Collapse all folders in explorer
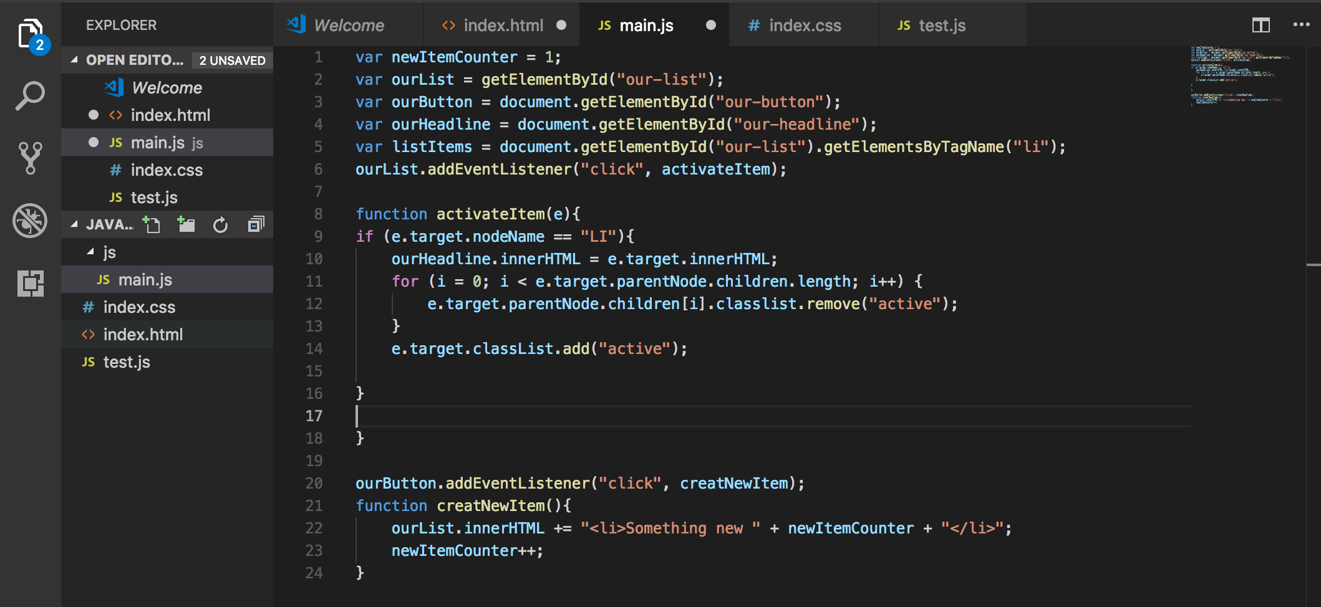Viewport: 1321px width, 607px height. tap(256, 224)
